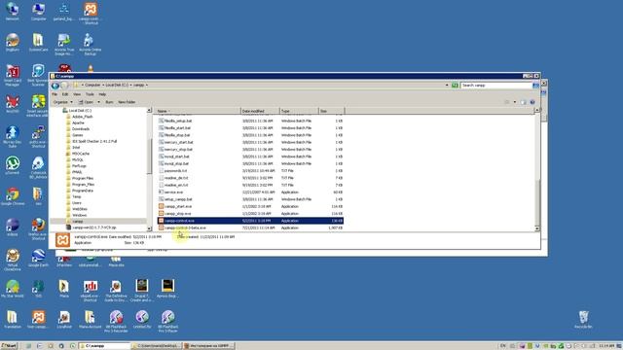Launch Google Chrome from the desktop
The width and height of the screenshot is (623, 350).
pos(13,196)
